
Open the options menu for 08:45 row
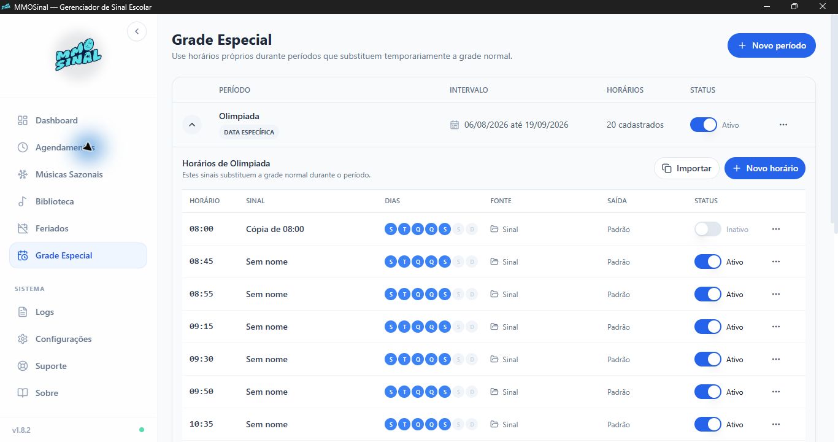click(x=776, y=262)
